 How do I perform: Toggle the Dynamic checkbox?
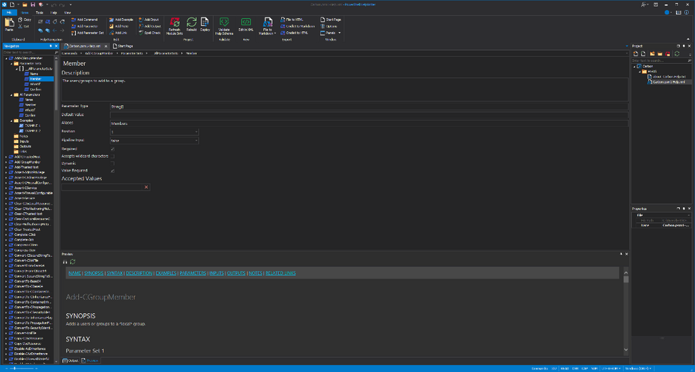pyautogui.click(x=113, y=163)
